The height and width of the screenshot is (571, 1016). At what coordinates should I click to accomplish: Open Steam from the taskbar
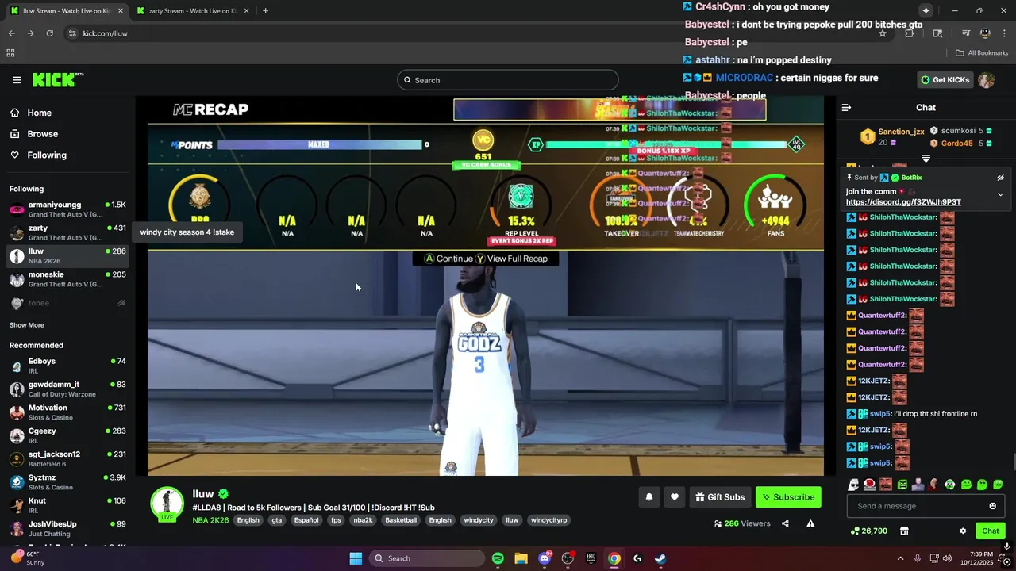click(660, 558)
